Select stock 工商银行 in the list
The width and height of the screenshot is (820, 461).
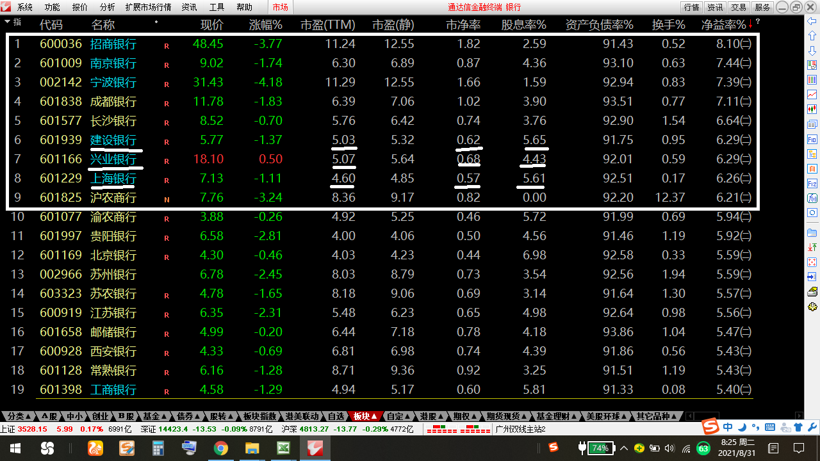pos(113,390)
